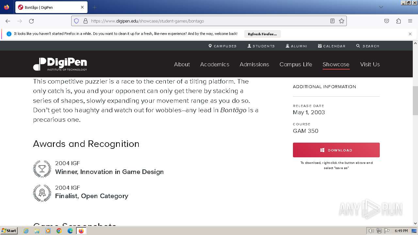Click the red Download button
The image size is (418, 235).
click(336, 150)
